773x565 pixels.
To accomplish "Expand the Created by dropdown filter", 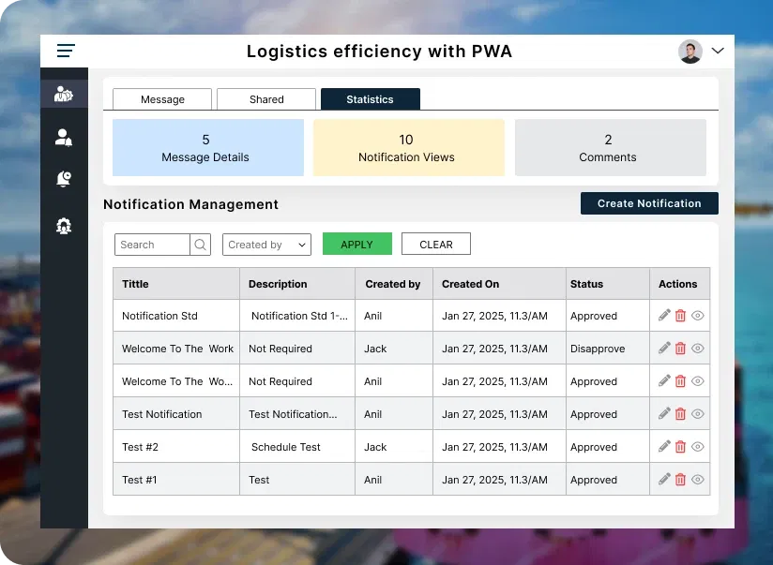I will click(x=267, y=245).
